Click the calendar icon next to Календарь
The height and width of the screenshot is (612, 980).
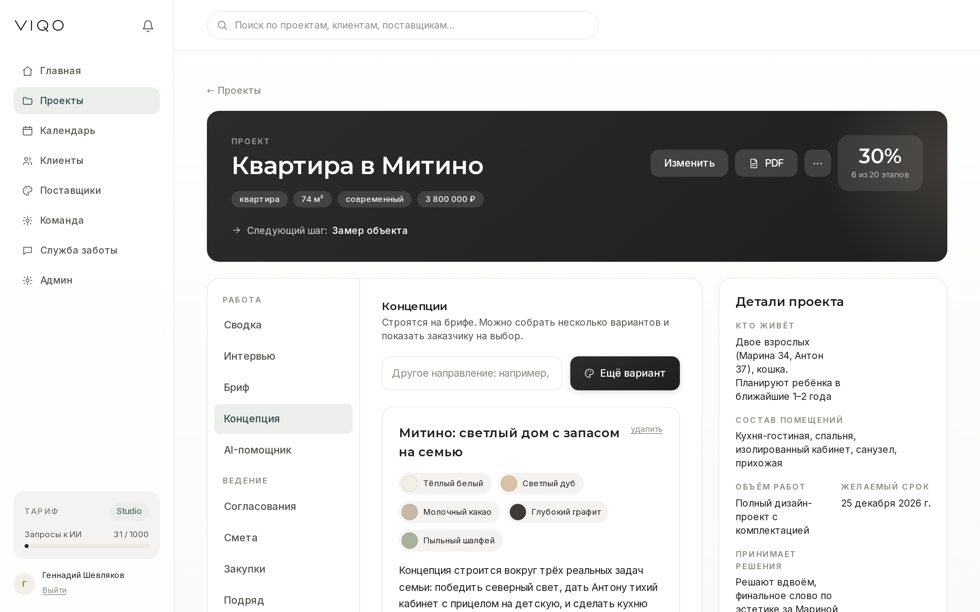point(28,131)
